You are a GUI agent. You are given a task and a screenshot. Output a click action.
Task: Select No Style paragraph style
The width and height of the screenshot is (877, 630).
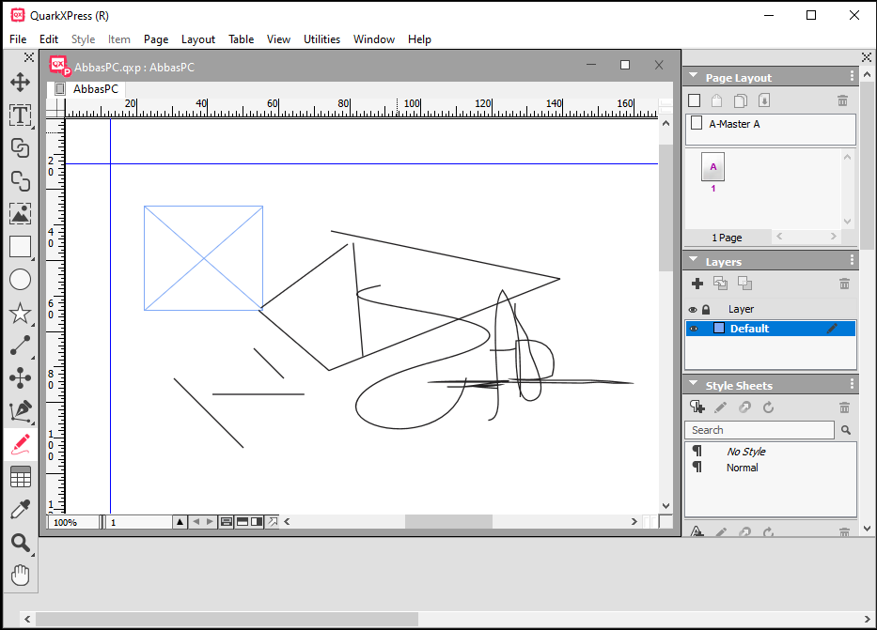[x=746, y=452]
